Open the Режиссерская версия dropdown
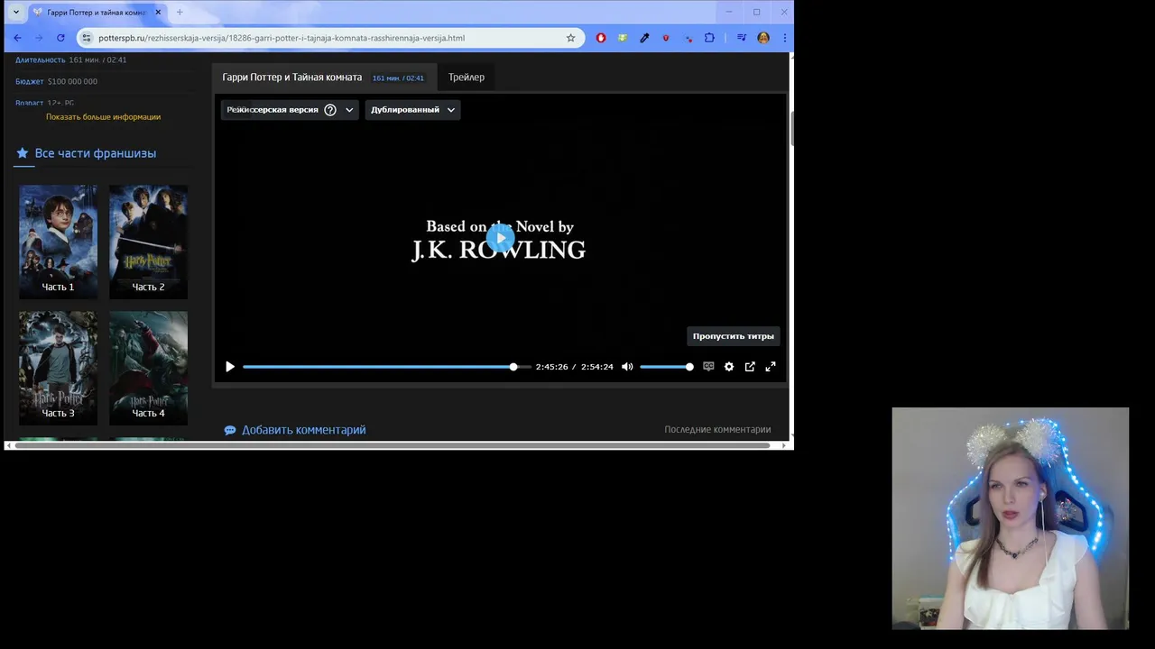Screen dimensions: 1155x649 290,110
